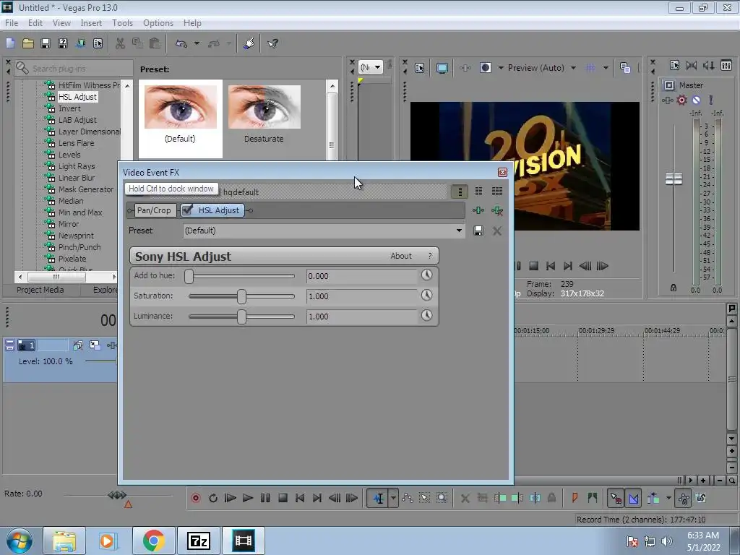Select the Pan/Crop button in the FX chain
This screenshot has width=740, height=555.
pyautogui.click(x=154, y=210)
